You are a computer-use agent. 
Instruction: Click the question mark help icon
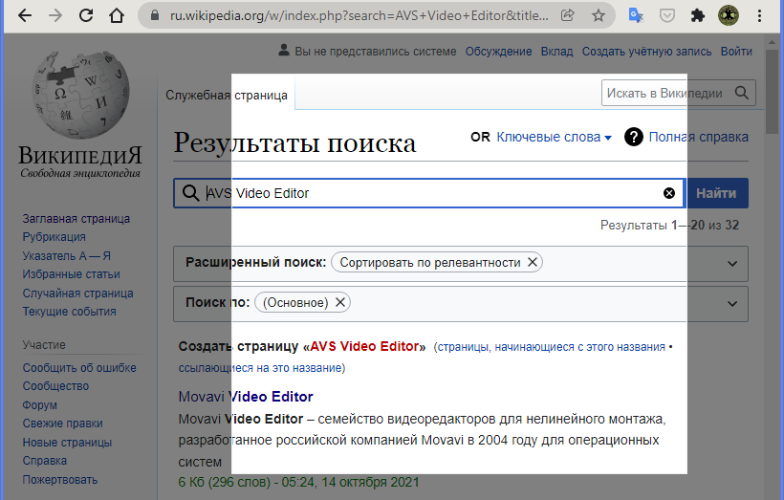pyautogui.click(x=634, y=137)
